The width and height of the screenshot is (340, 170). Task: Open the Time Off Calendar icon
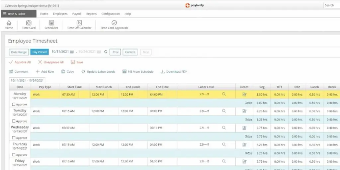(x=79, y=23)
